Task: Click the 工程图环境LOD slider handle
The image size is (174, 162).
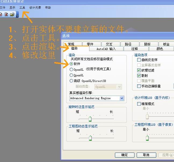Action: 147,138
